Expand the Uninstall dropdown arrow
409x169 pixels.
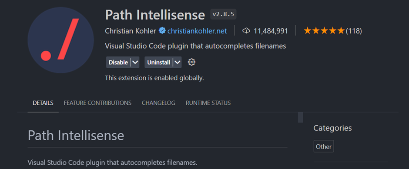(x=177, y=62)
